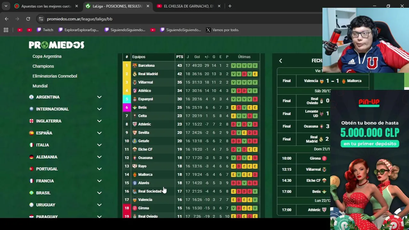The image size is (409, 230).
Task: Expand the INGLATERRA section
Action: click(65, 121)
